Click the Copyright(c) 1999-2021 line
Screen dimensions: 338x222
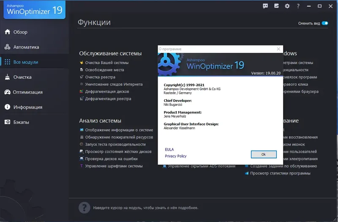[x=184, y=85]
